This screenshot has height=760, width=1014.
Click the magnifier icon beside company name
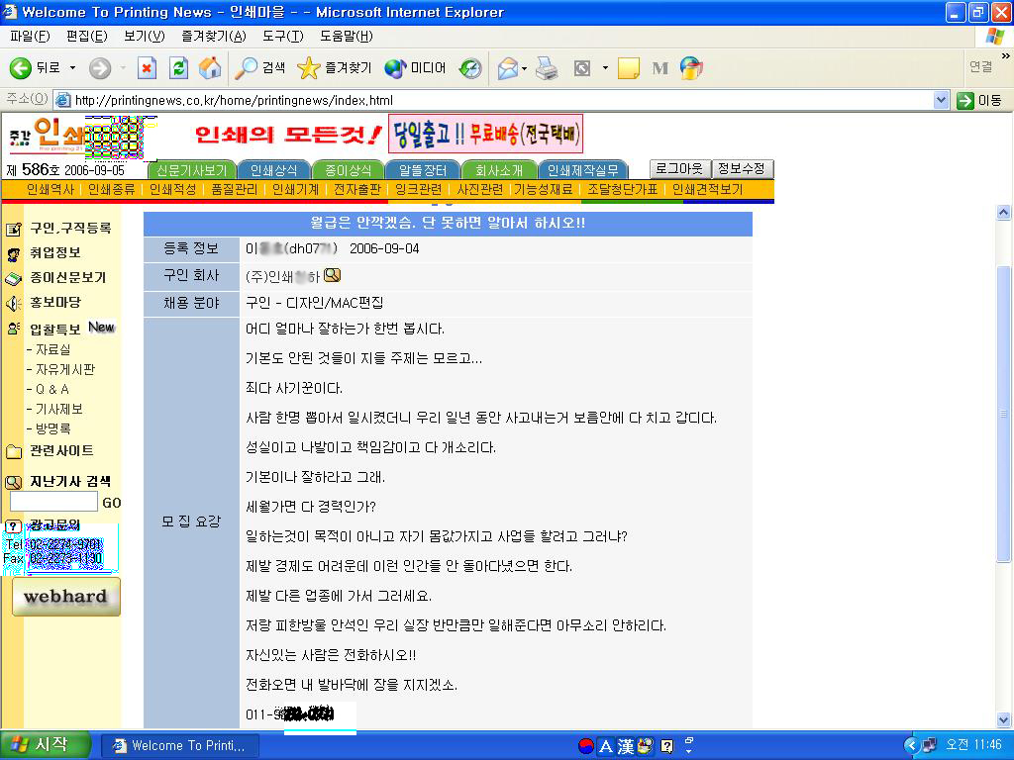coord(332,275)
